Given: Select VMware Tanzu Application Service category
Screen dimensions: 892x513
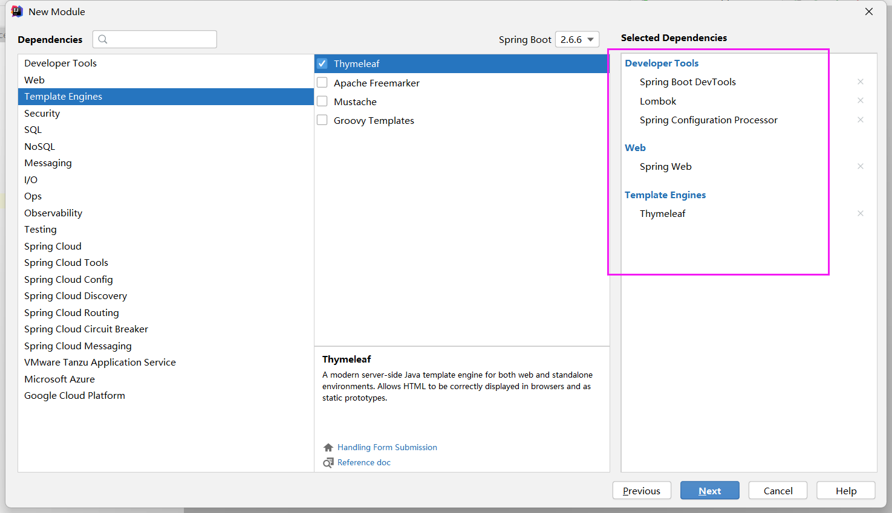Looking at the screenshot, I should click(x=166, y=363).
